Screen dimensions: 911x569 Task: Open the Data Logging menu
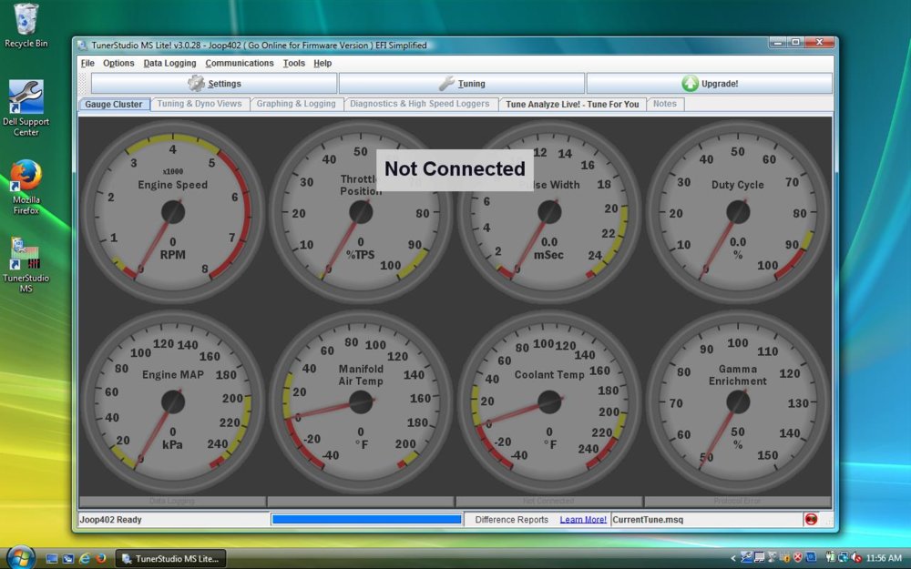pyautogui.click(x=169, y=63)
